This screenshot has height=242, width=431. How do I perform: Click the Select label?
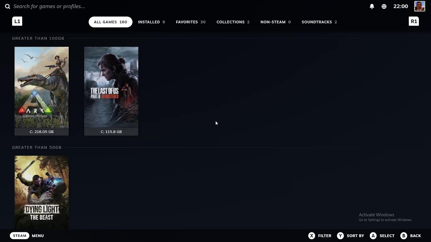click(x=387, y=236)
